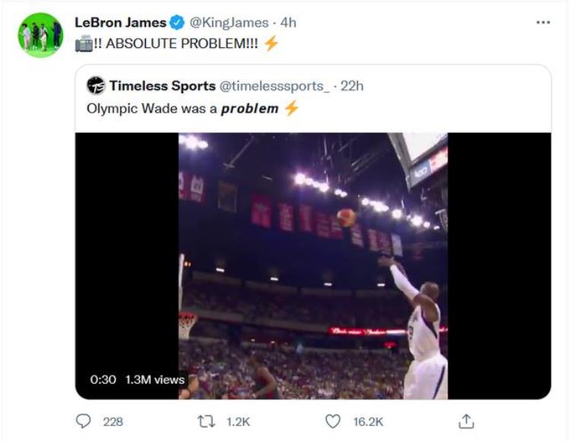Click the LeBron James display name
This screenshot has width=570, height=441.
120,23
